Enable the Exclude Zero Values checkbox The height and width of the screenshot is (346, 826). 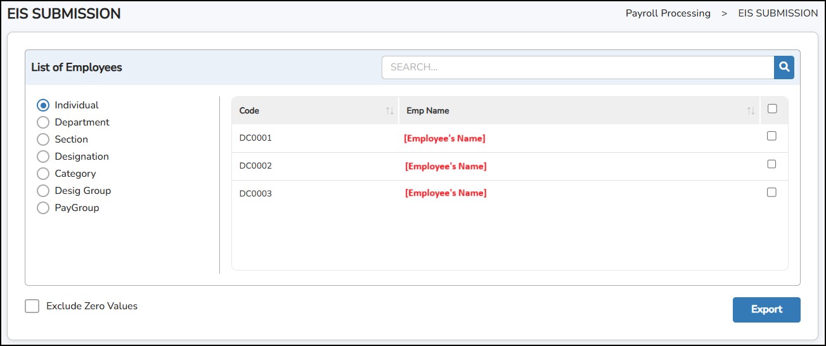click(32, 306)
